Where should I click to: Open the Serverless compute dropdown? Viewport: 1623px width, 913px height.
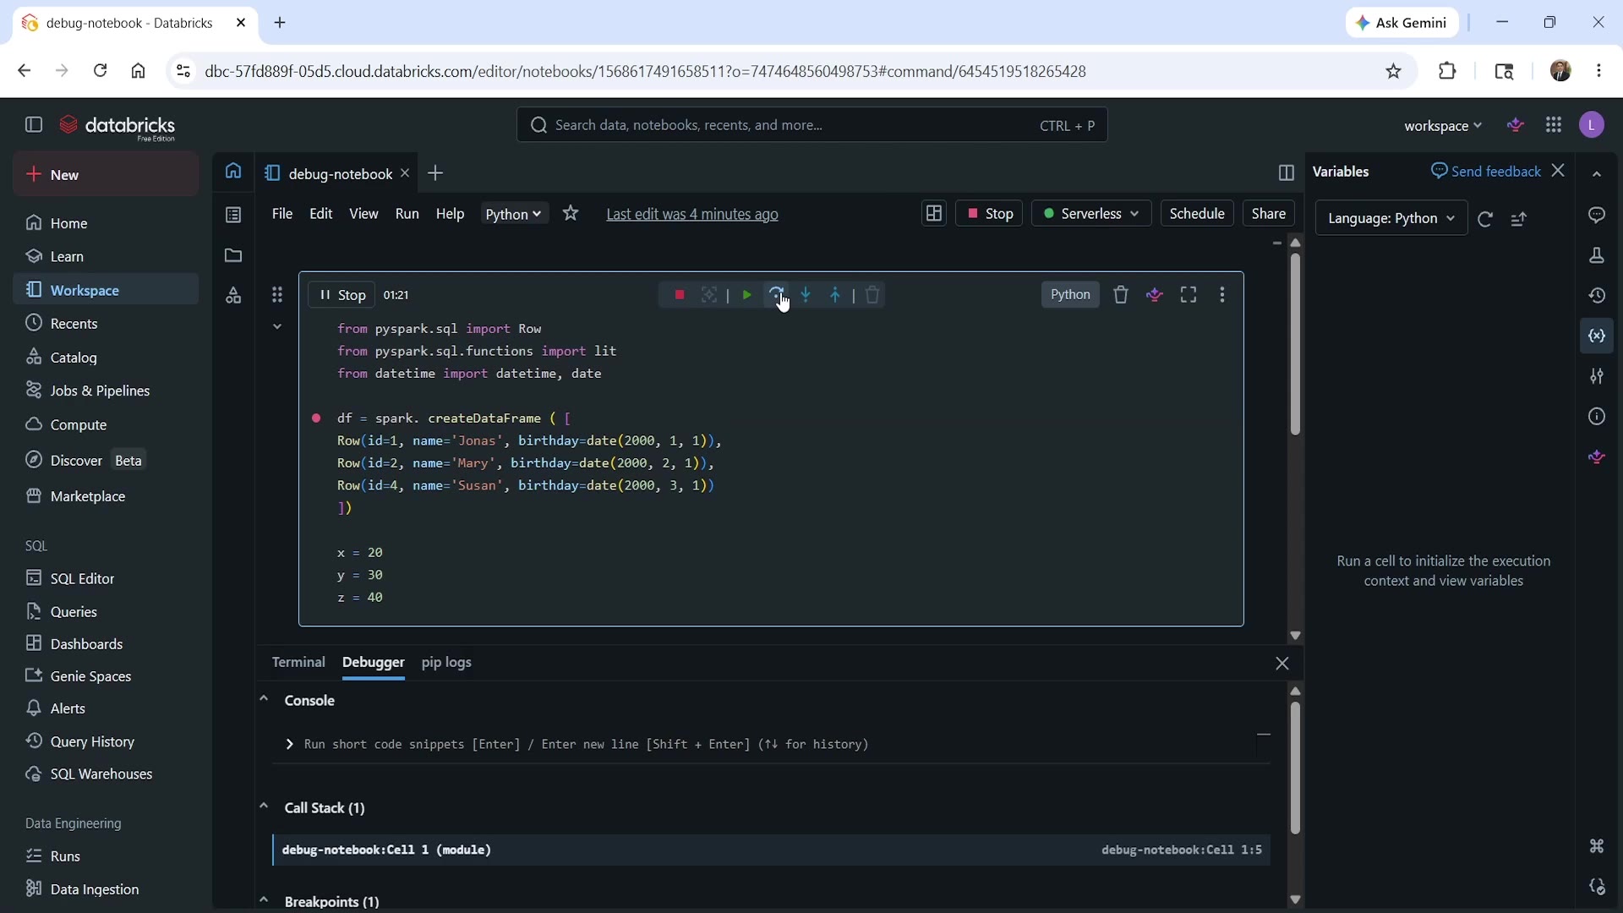1091,214
